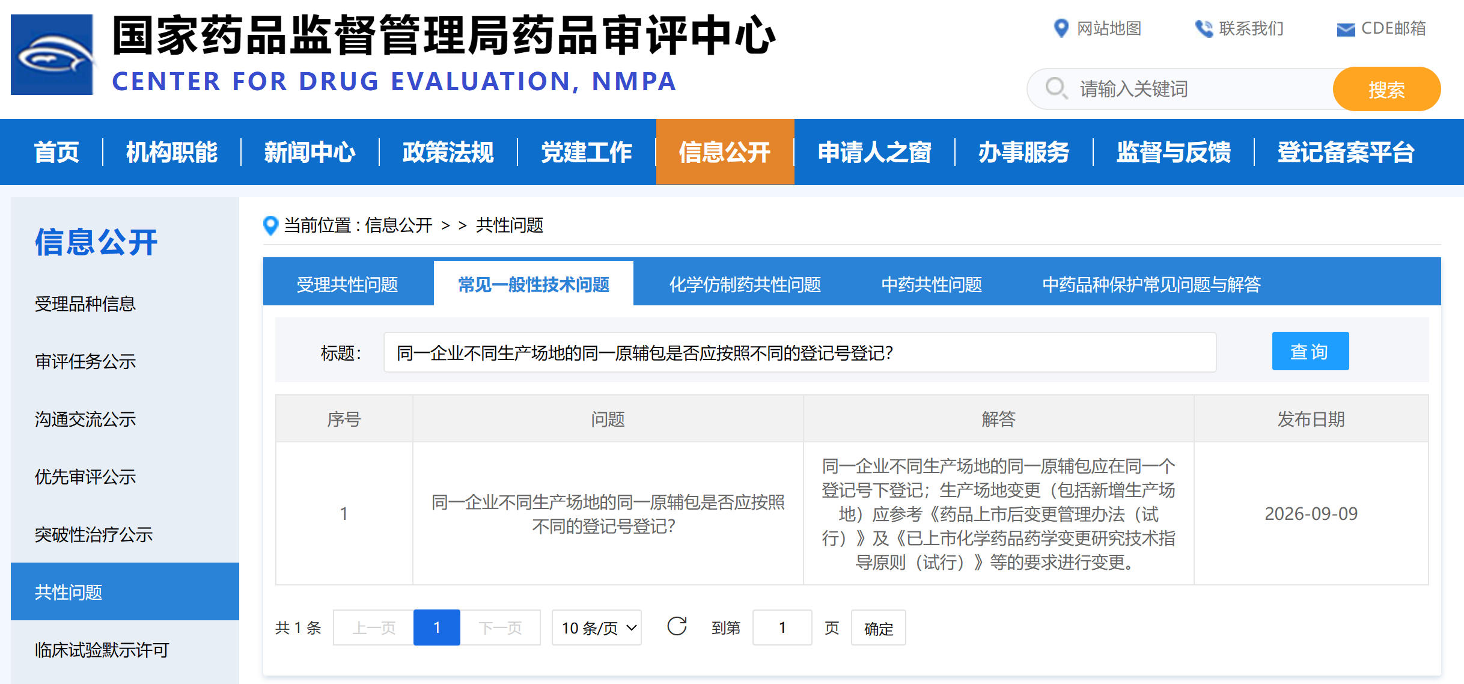Open 登记备案平台 navigation item
Screen dimensions: 1464x684
point(1346,152)
